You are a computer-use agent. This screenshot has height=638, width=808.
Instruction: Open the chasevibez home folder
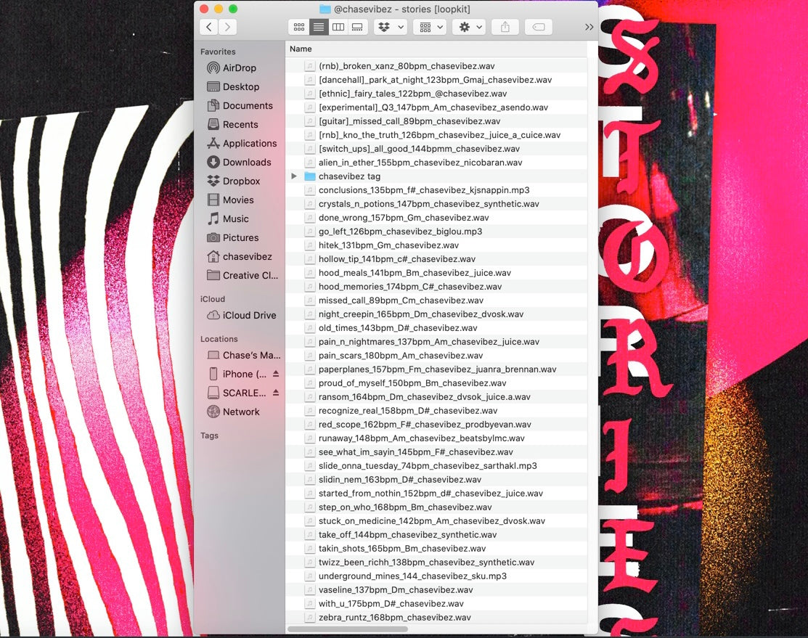point(239,257)
